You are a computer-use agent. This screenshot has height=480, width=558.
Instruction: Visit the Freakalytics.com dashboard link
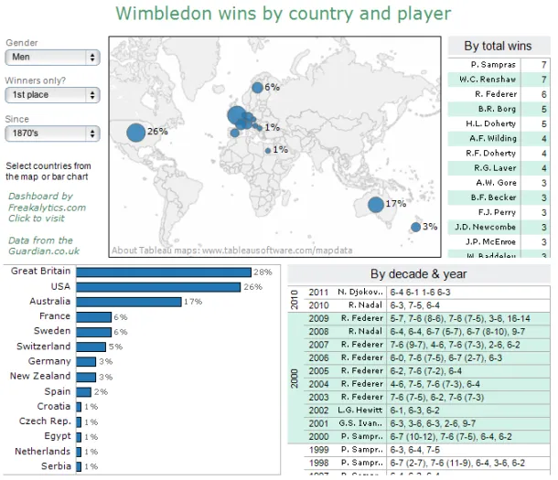47,208
